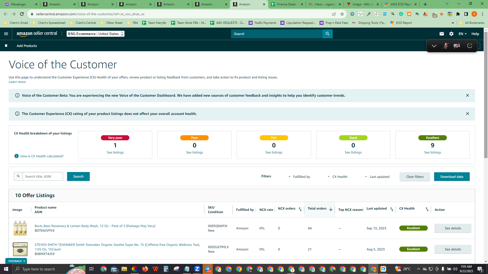The width and height of the screenshot is (488, 274).
Task: Collapse the meeting overlay with chevron
Action: [434, 46]
